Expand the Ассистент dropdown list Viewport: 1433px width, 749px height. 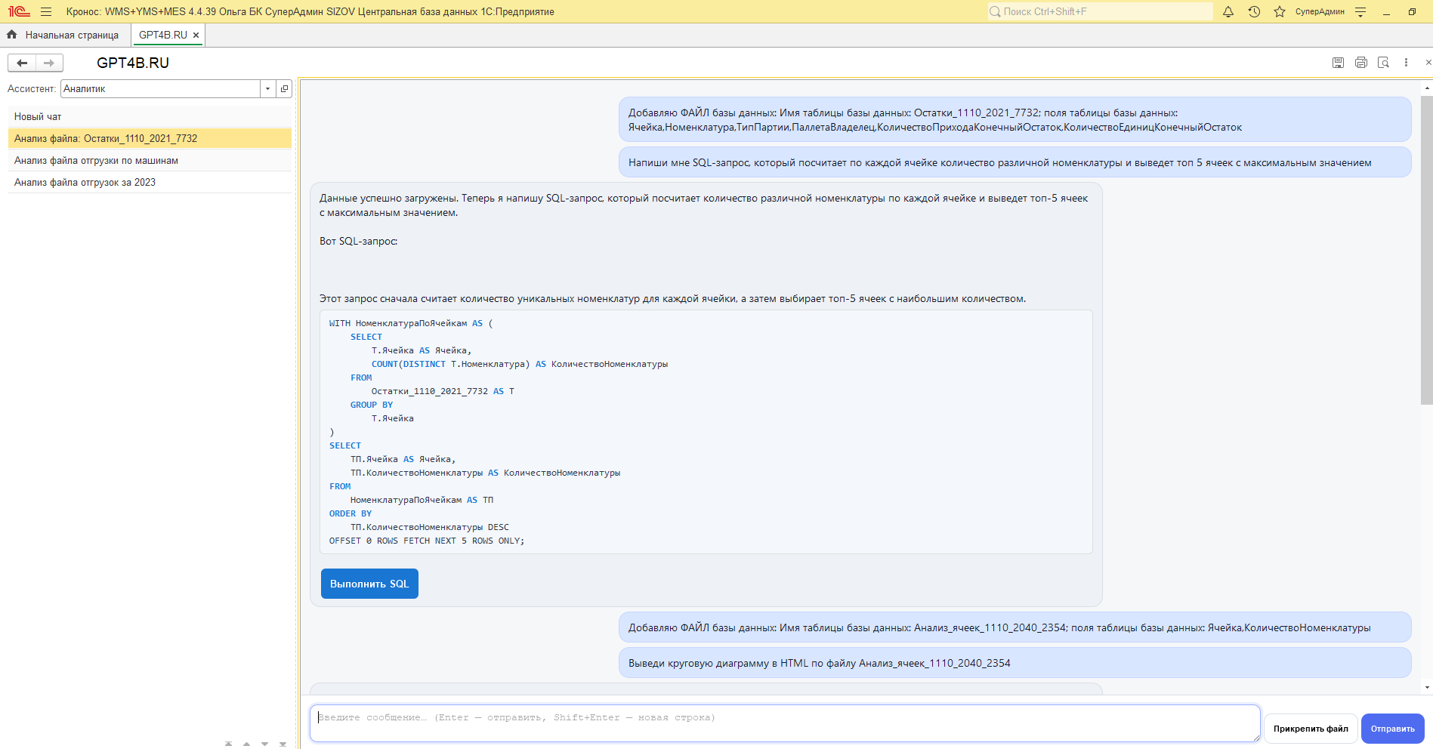point(267,88)
